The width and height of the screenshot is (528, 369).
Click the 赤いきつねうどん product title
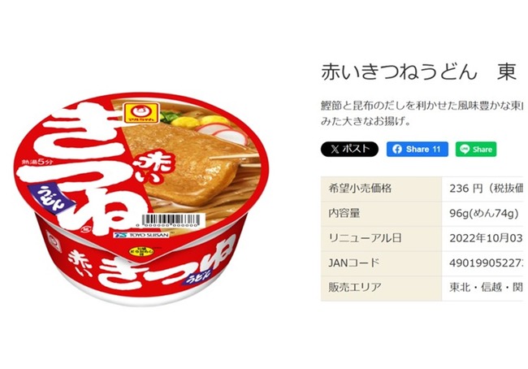pos(399,72)
